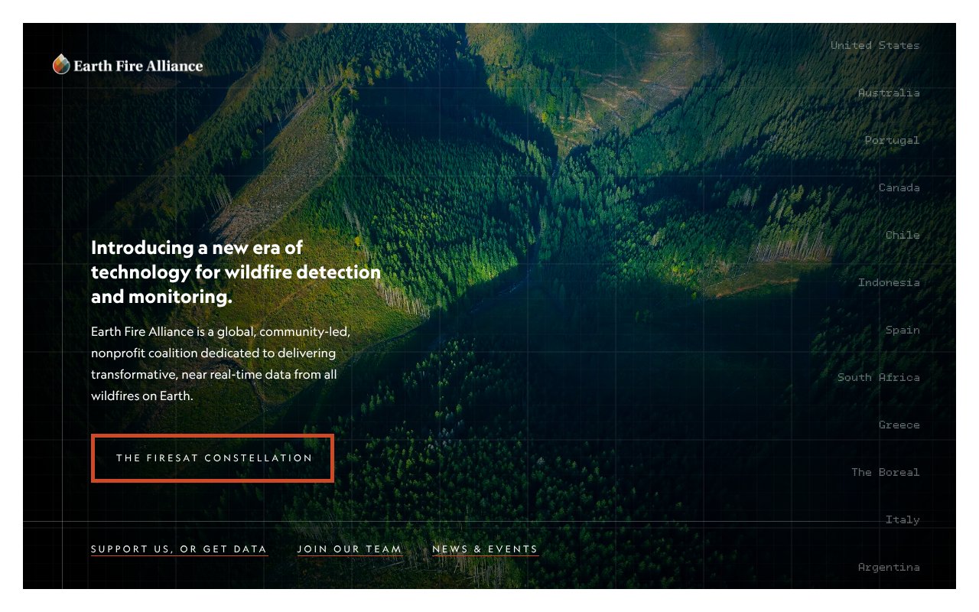Follow the Support Us, or Get Data link
Screen dimensions: 979x612
[x=179, y=549]
